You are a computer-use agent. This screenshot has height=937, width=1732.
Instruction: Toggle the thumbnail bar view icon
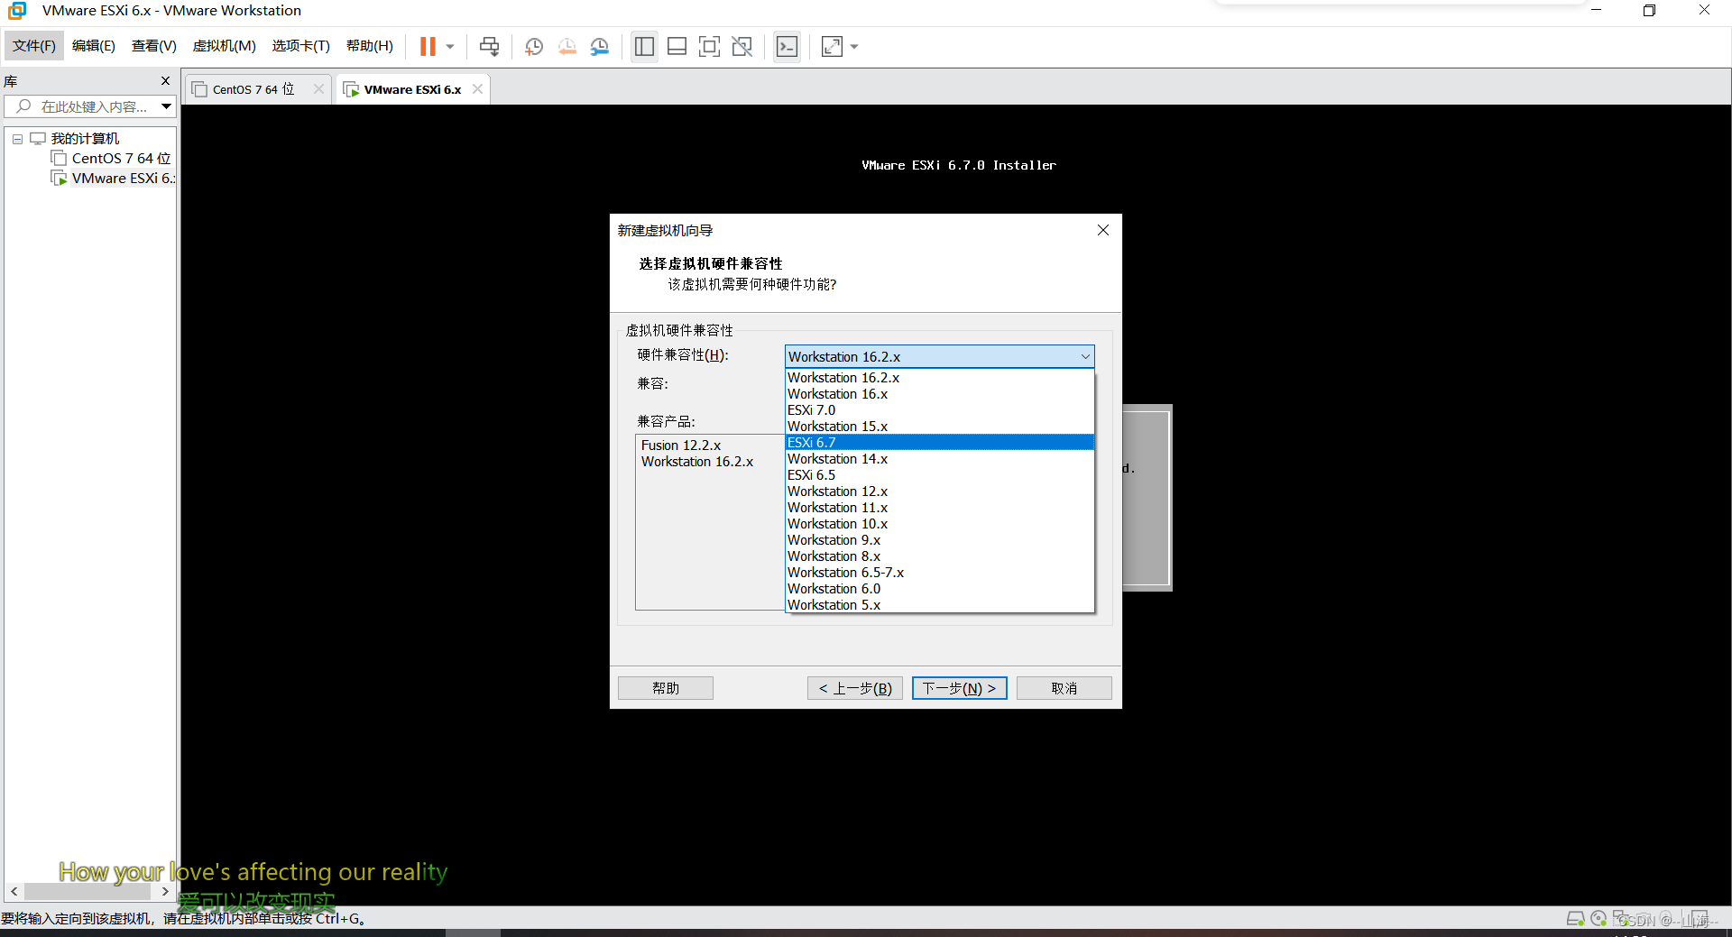(x=677, y=47)
